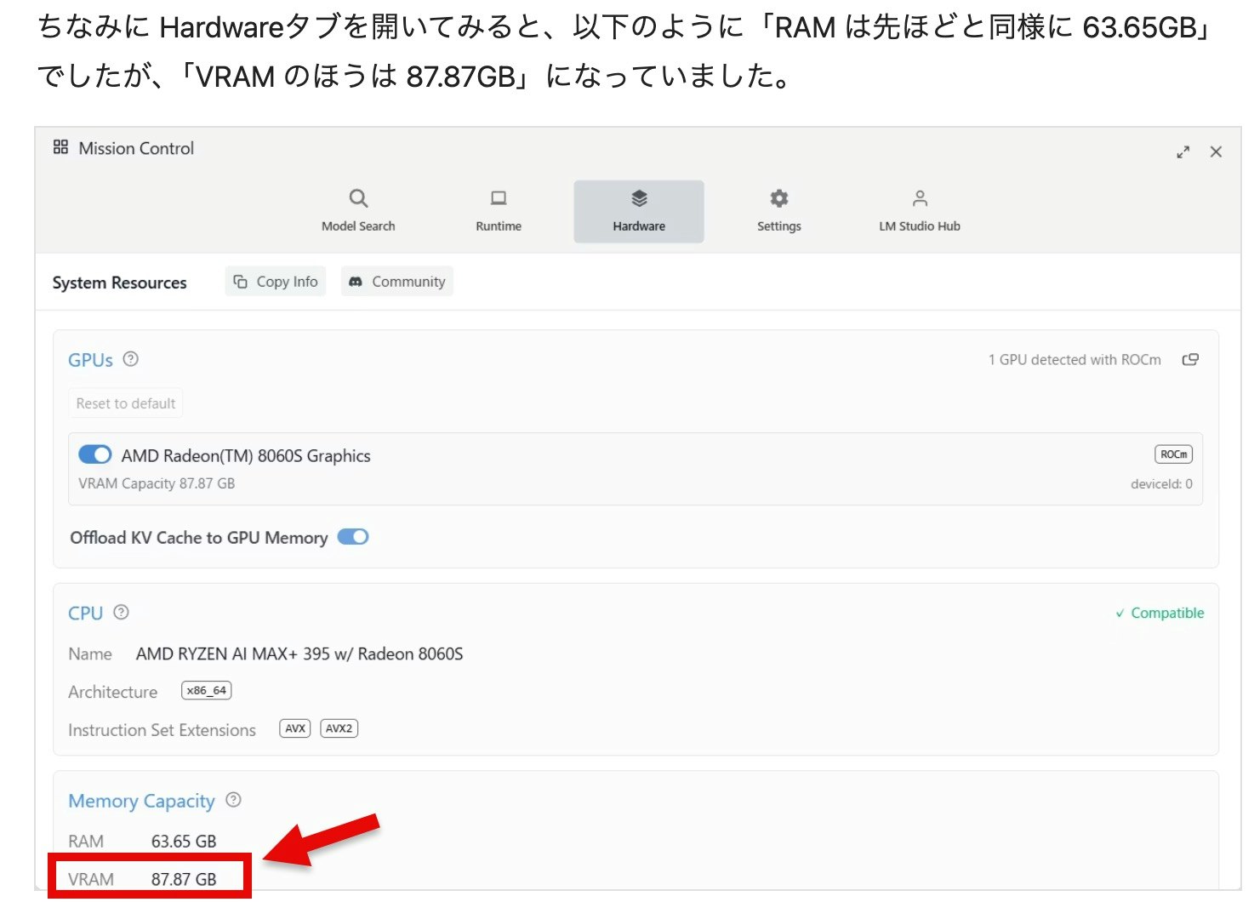This screenshot has width=1254, height=902.
Task: Click the Compatible status label
Action: (1160, 613)
